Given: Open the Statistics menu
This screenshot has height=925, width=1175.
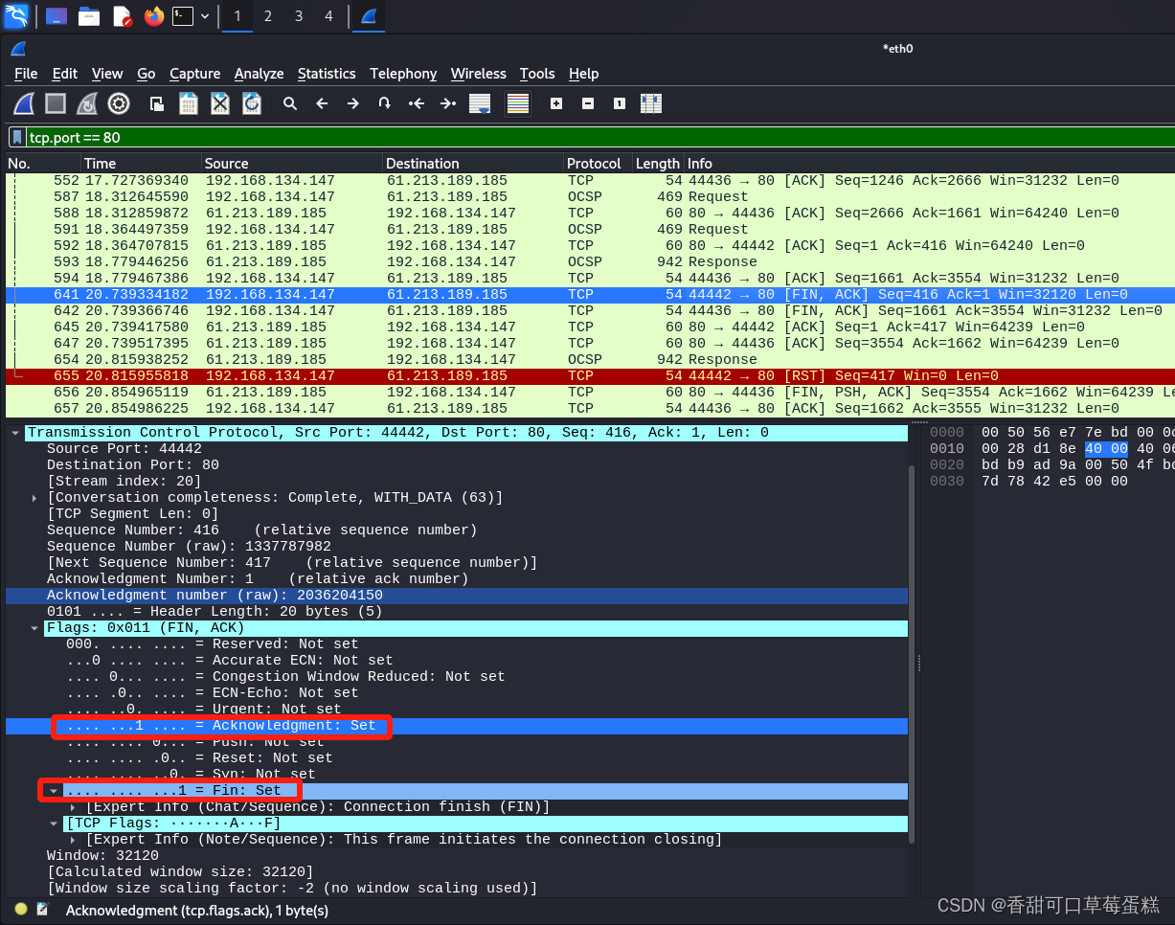Looking at the screenshot, I should tap(327, 74).
